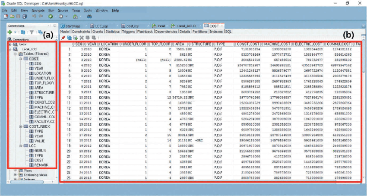This screenshot has height=196, width=367.
Task: Open the Navigate menu
Action: point(38,10)
